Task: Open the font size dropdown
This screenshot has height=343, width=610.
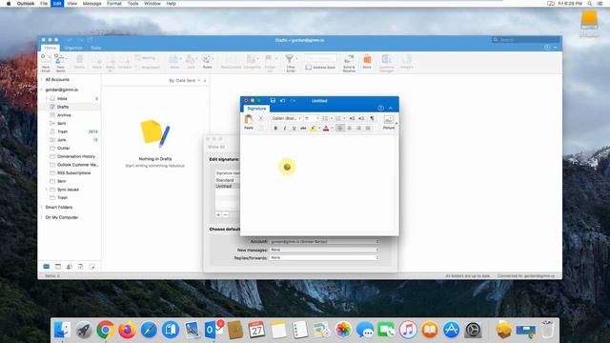Action: coord(312,118)
